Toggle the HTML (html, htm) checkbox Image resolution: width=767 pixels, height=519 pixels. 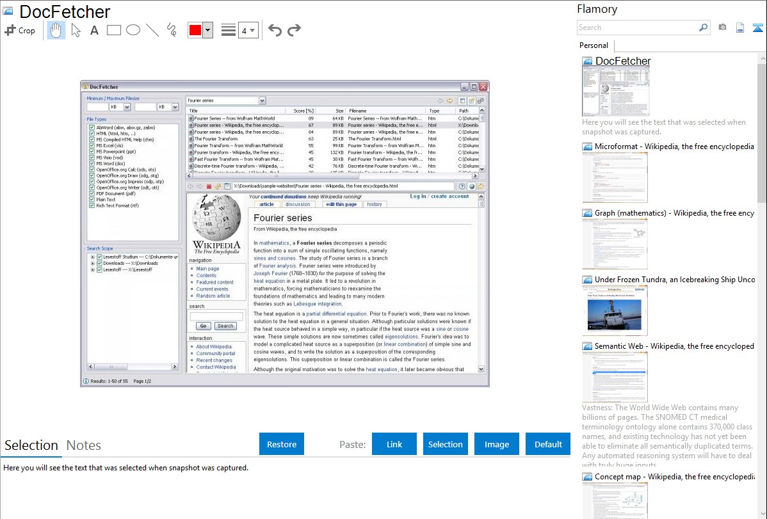pos(92,134)
